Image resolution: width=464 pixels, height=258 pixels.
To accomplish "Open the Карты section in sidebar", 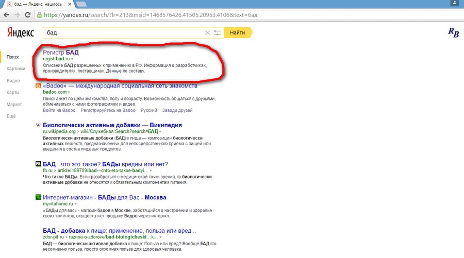I will tap(13, 92).
